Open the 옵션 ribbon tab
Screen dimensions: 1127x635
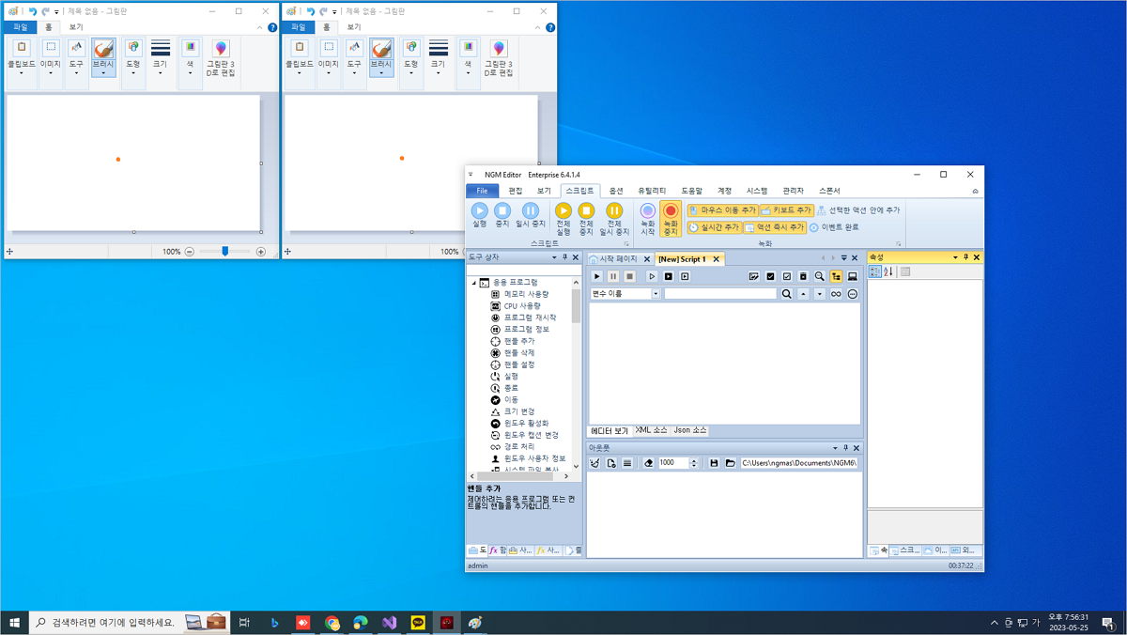click(x=616, y=191)
